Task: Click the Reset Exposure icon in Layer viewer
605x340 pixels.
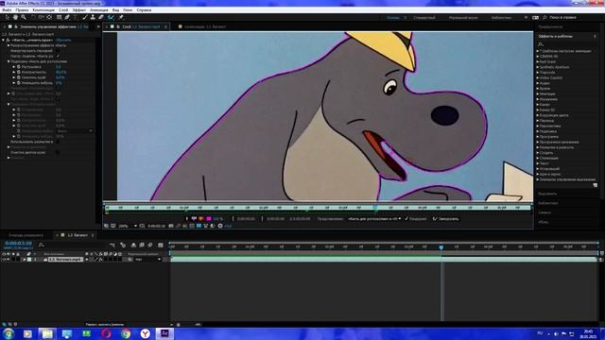Action: coord(220,226)
